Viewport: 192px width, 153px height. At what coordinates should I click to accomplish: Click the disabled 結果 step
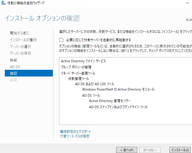click(13, 80)
